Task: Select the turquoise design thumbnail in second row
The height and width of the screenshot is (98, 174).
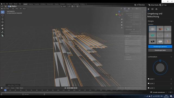Action: [152, 35]
